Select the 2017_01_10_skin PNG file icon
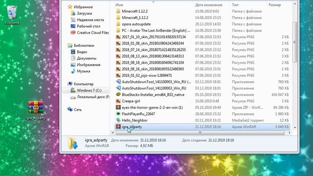Image resolution: width=313 pixels, height=176 pixels. click(x=118, y=37)
